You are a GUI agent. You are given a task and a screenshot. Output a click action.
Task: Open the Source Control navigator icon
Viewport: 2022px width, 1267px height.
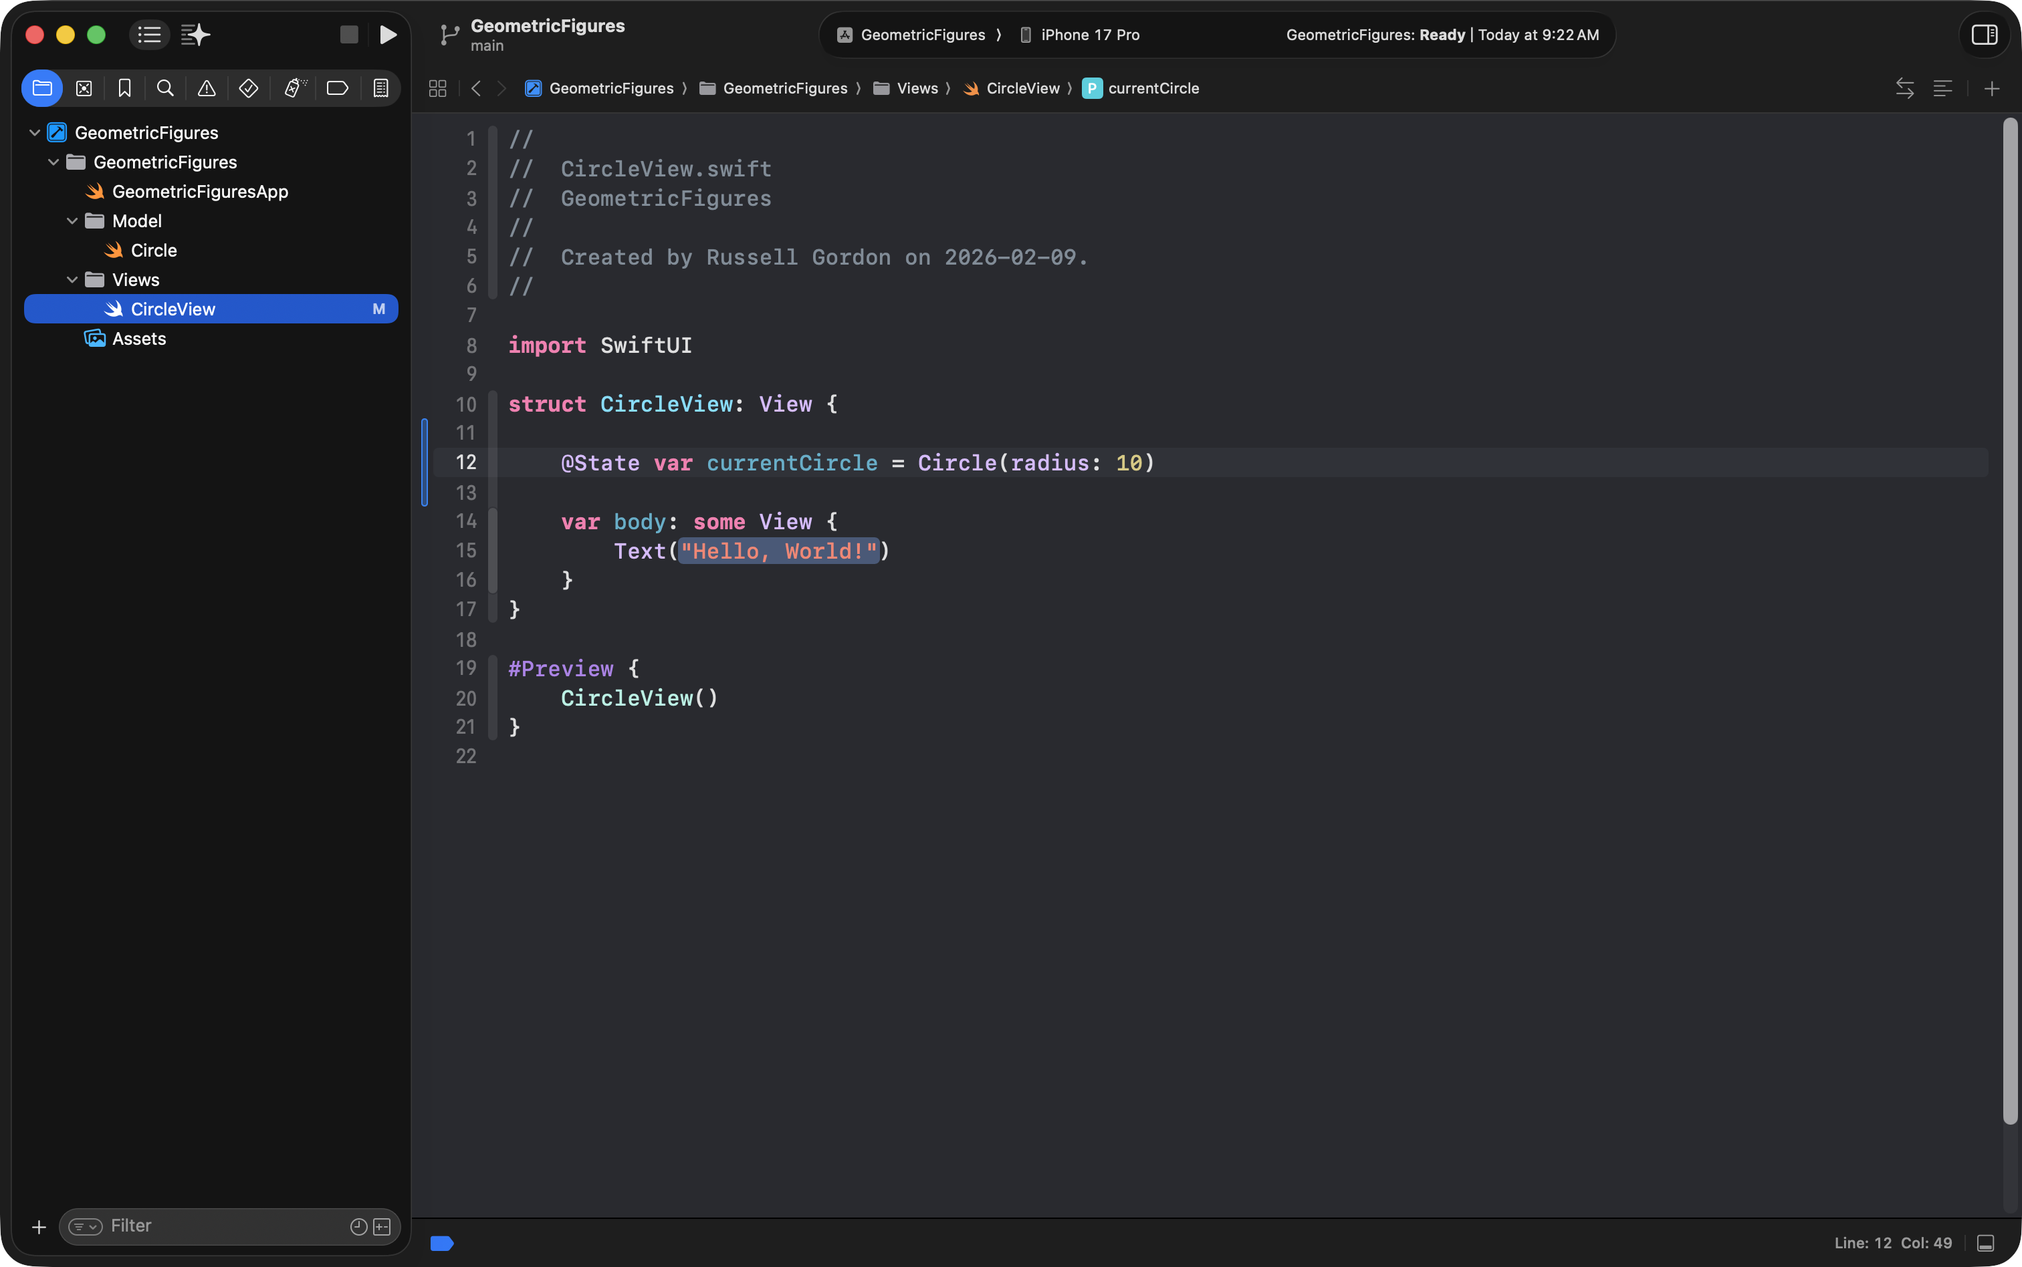tap(84, 88)
